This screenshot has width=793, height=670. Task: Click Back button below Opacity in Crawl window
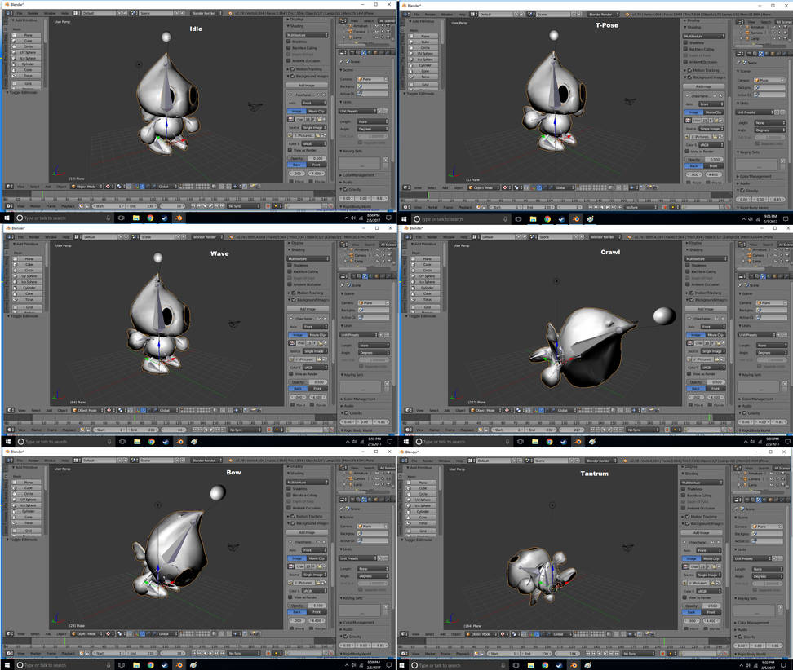(x=695, y=388)
